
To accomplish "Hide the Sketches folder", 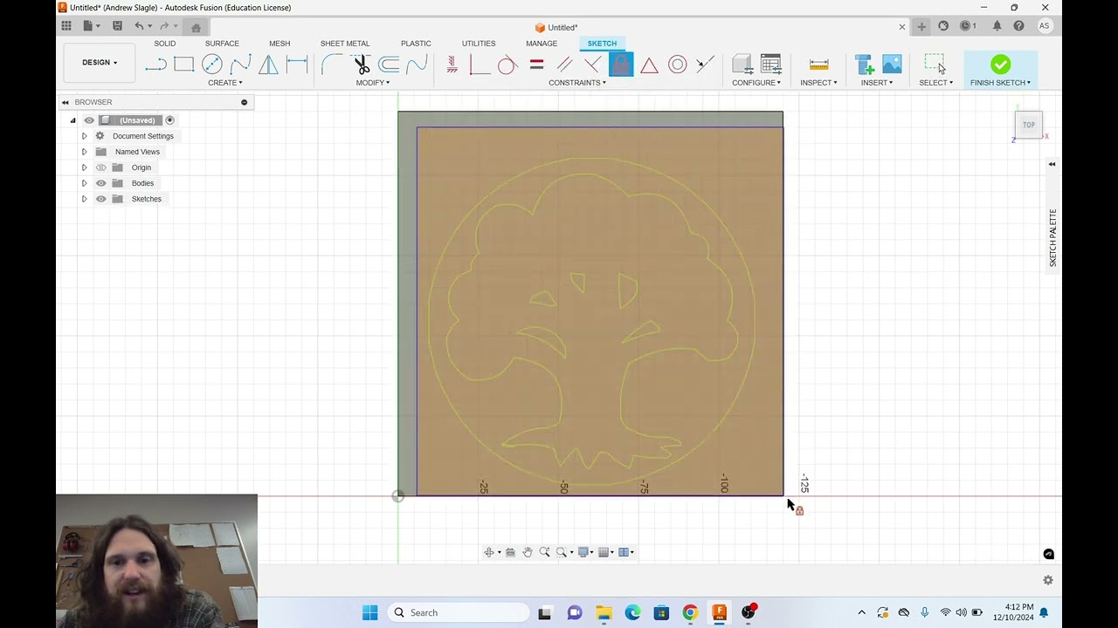I will (x=101, y=199).
